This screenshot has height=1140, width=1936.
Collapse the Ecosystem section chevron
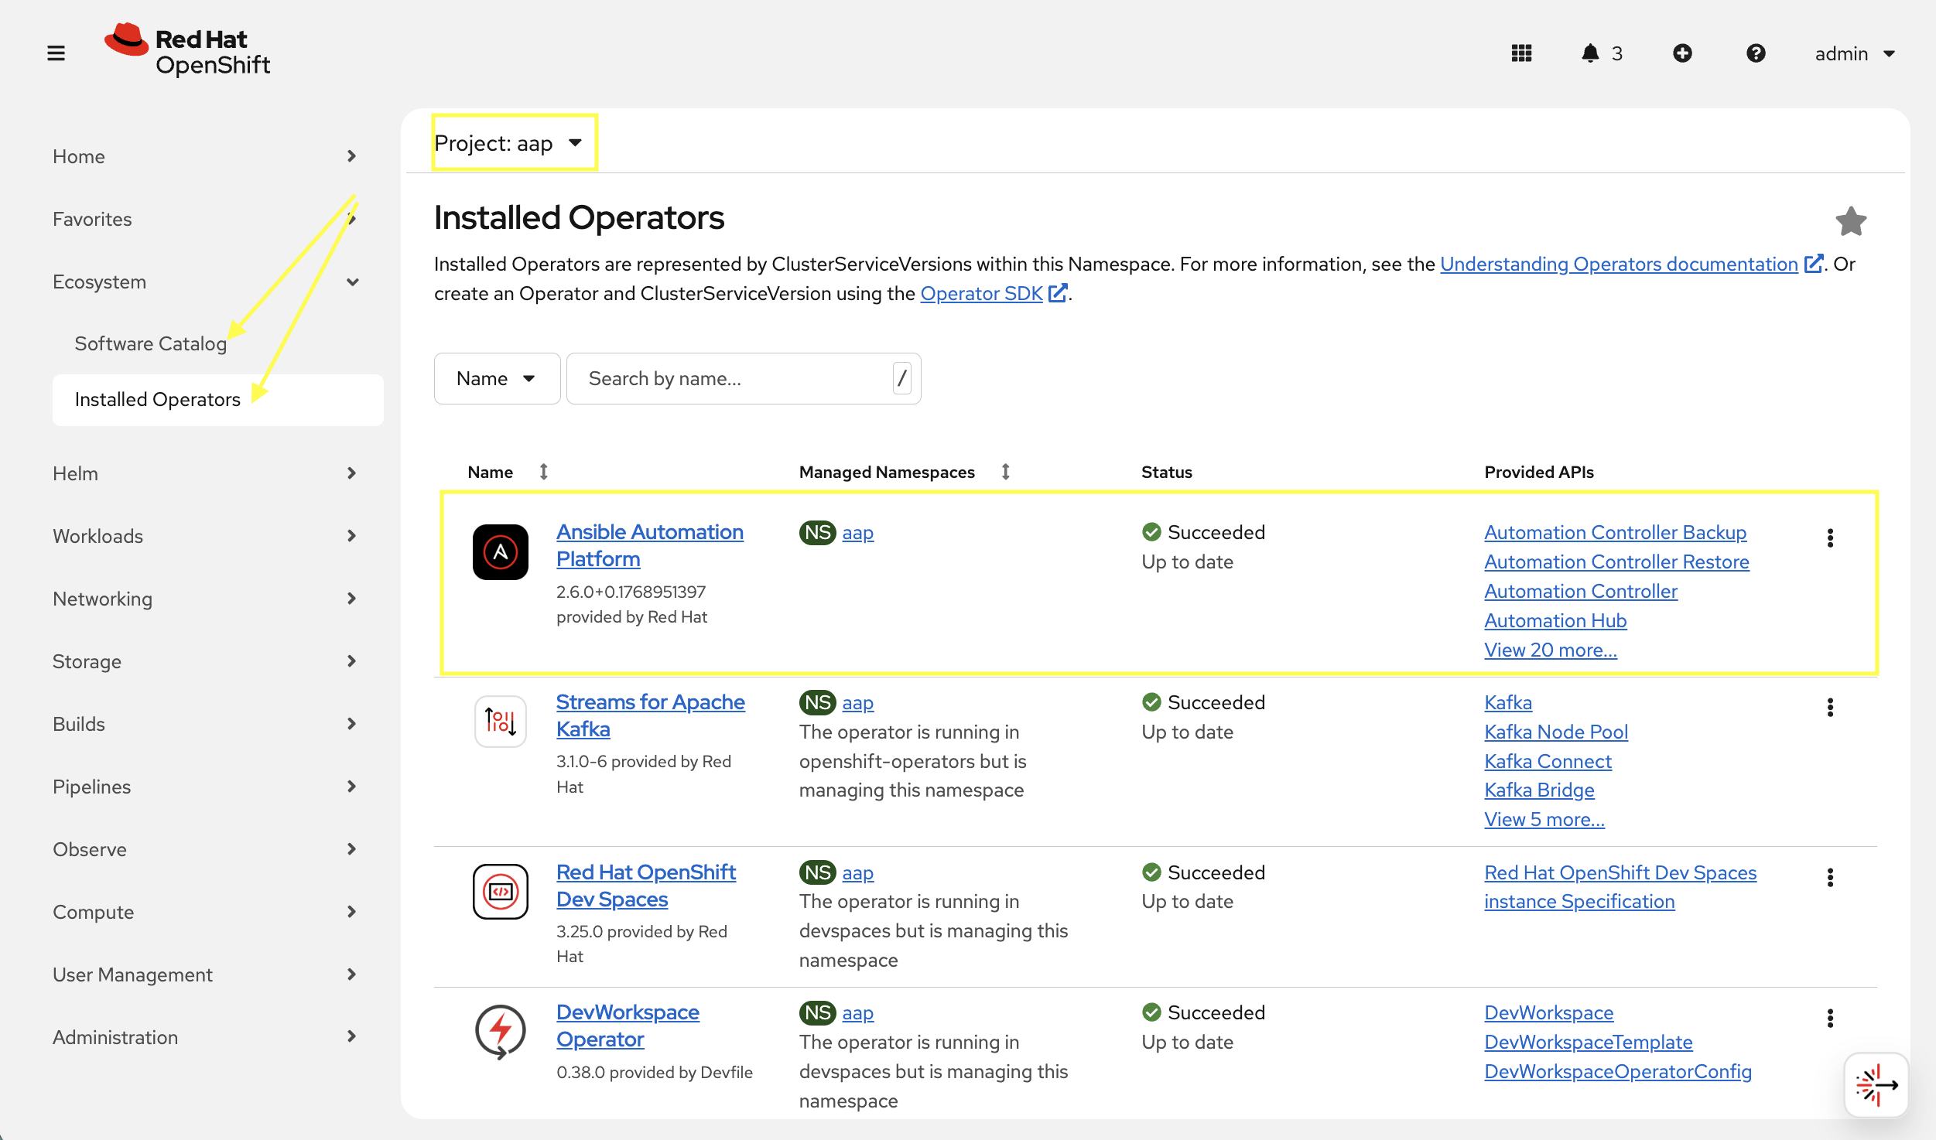[x=353, y=282]
